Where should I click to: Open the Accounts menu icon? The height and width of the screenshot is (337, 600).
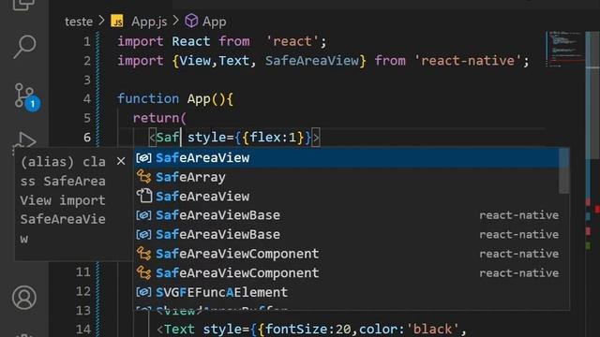click(24, 298)
